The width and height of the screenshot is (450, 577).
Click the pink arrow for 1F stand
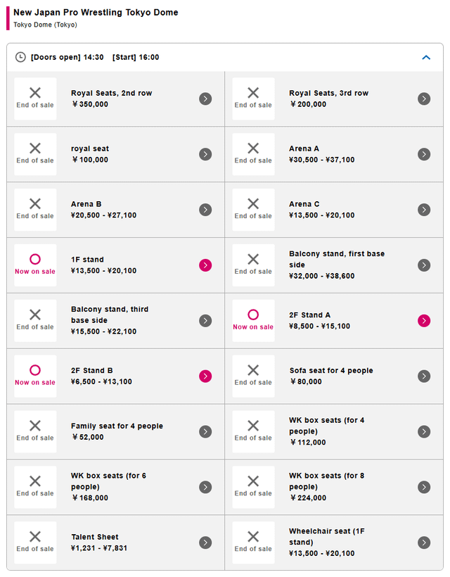205,265
